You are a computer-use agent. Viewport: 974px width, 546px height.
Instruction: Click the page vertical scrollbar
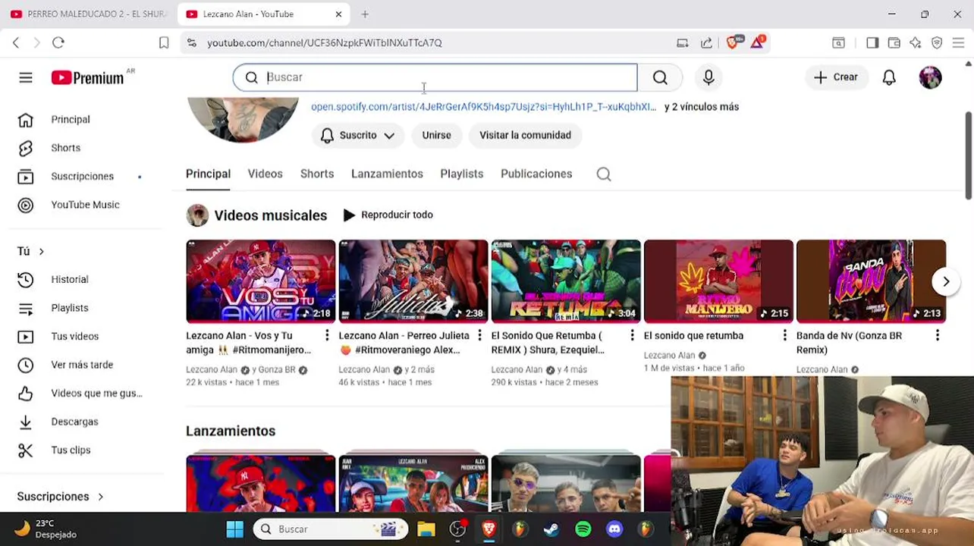click(x=968, y=155)
